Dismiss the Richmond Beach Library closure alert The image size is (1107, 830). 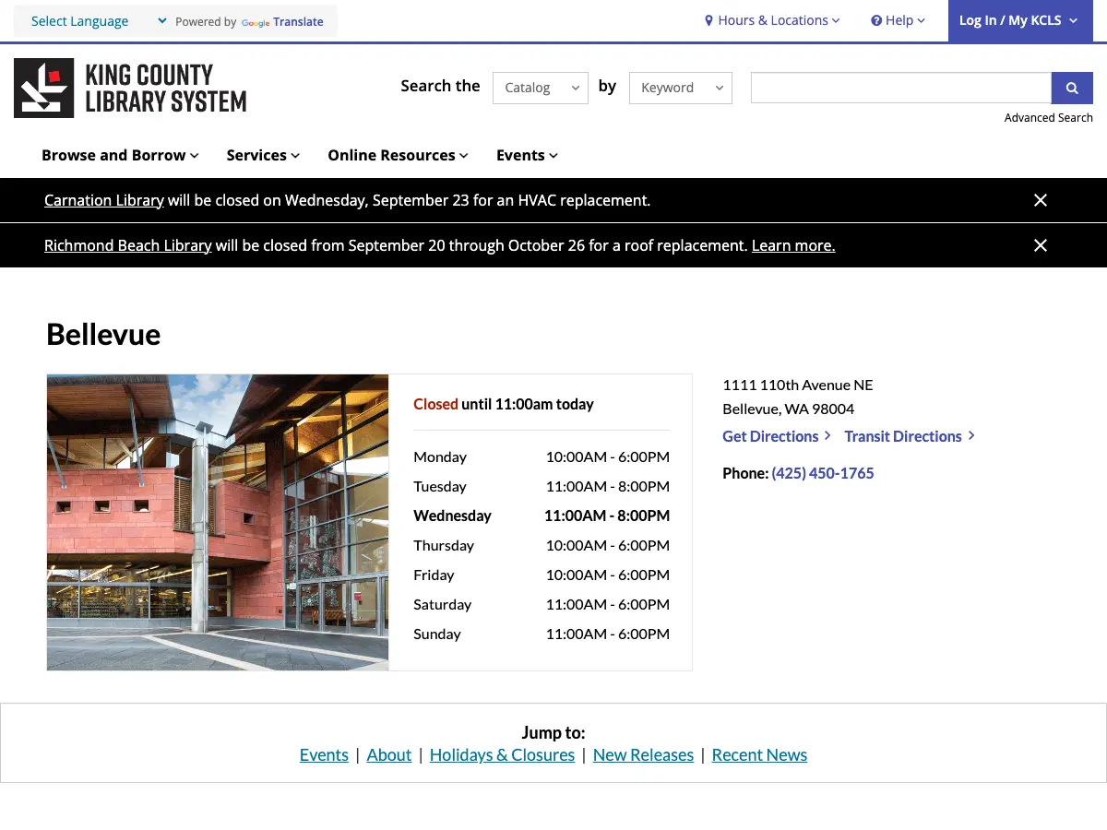(1041, 245)
